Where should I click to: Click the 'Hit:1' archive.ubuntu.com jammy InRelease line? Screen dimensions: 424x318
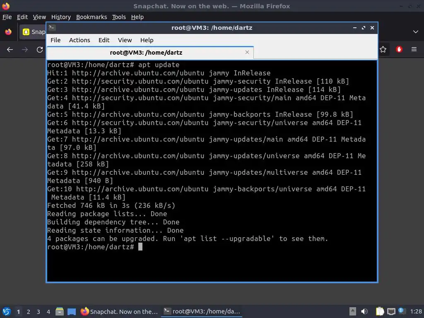(159, 73)
